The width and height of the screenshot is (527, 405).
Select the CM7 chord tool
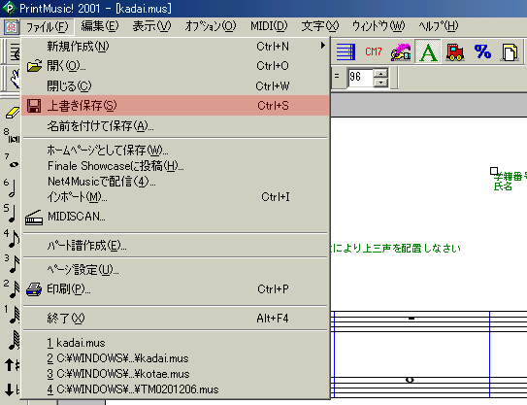(373, 51)
